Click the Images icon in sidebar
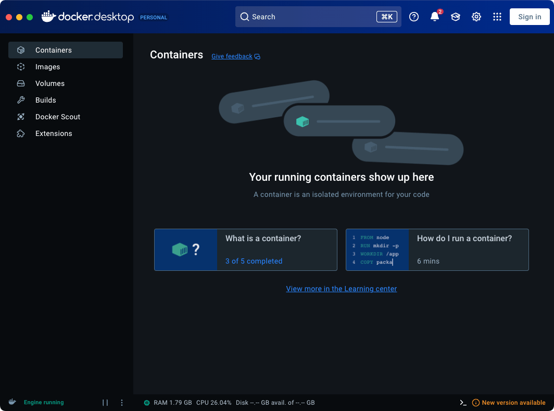 coord(21,67)
